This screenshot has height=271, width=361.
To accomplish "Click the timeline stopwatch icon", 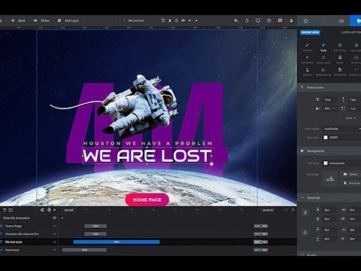I will [49, 210].
